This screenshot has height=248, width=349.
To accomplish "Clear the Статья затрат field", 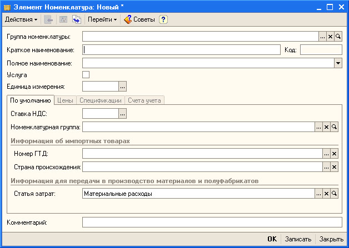I will click(326, 194).
